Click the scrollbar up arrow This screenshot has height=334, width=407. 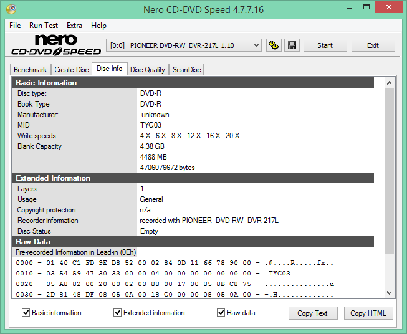(389, 83)
